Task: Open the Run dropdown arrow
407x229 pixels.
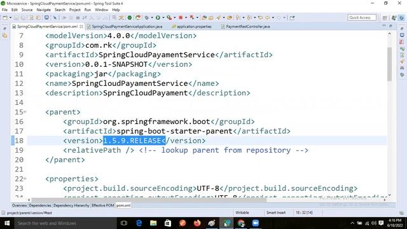Action: (x=163, y=18)
